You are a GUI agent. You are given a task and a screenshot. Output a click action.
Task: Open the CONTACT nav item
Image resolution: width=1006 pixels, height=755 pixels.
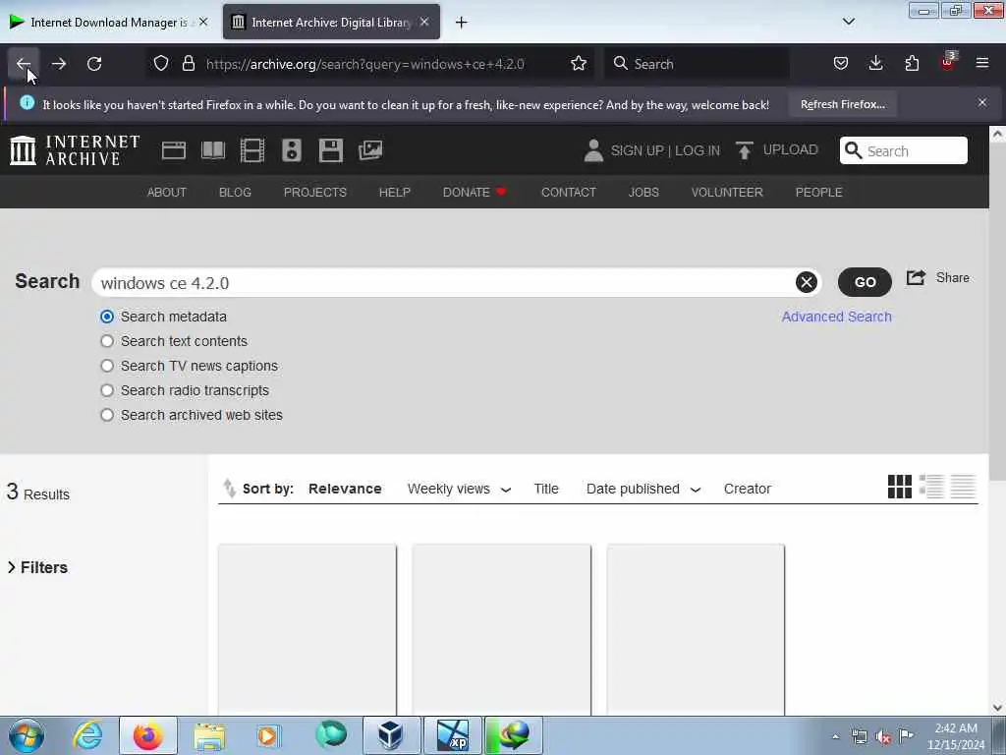(x=569, y=193)
